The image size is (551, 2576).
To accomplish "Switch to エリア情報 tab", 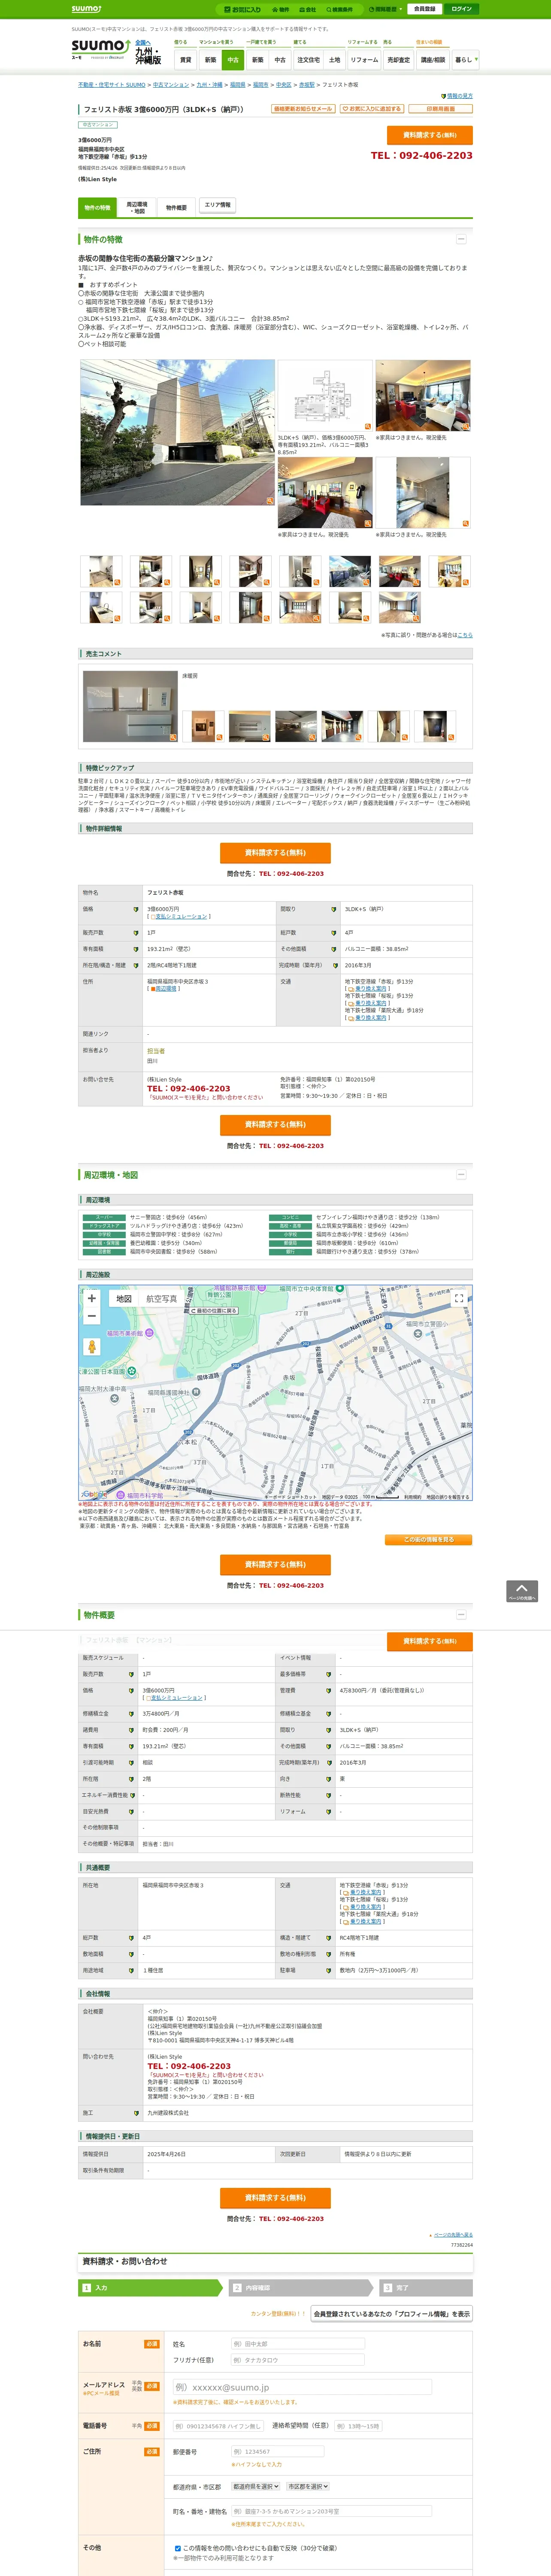I will point(217,205).
